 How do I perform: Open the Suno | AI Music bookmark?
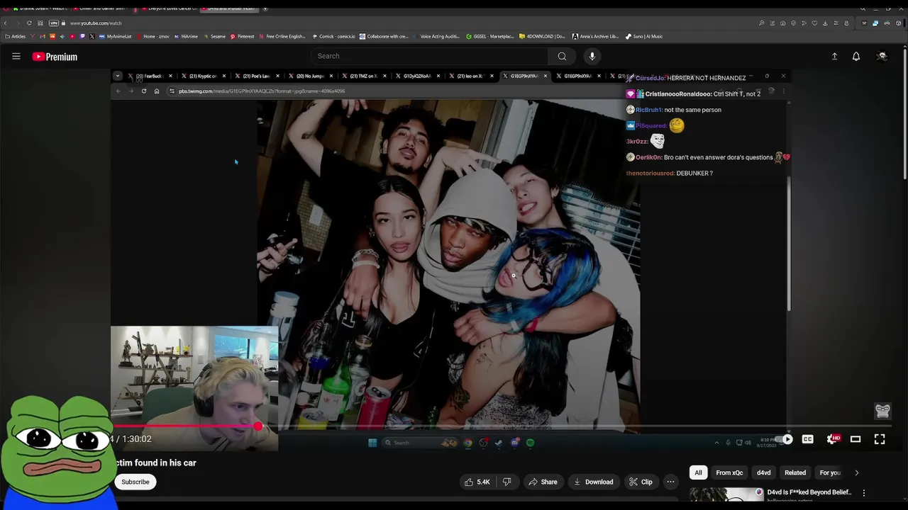point(644,36)
